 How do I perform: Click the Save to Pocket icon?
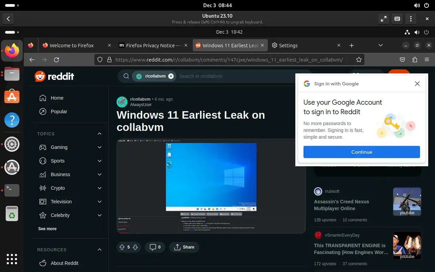tap(402, 60)
